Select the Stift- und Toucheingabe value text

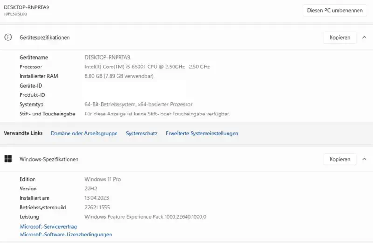click(x=157, y=114)
